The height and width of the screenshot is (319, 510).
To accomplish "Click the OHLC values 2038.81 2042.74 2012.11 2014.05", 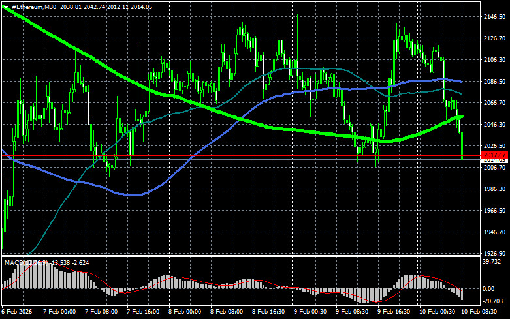I will (x=106, y=7).
